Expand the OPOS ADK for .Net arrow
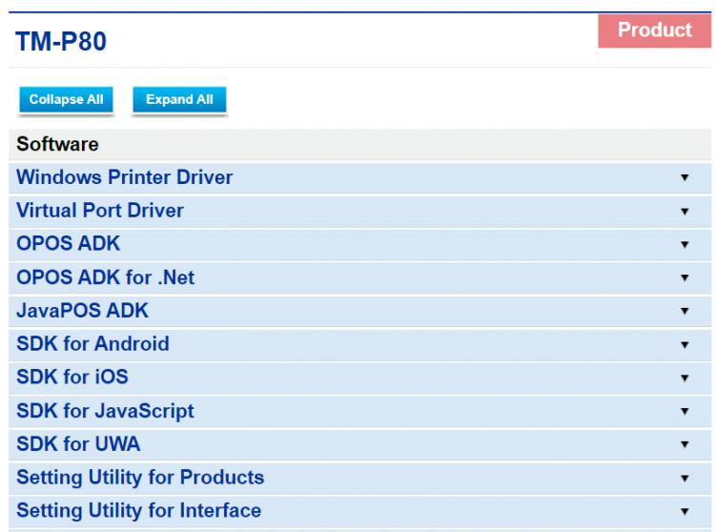The image size is (715, 532). tap(684, 277)
